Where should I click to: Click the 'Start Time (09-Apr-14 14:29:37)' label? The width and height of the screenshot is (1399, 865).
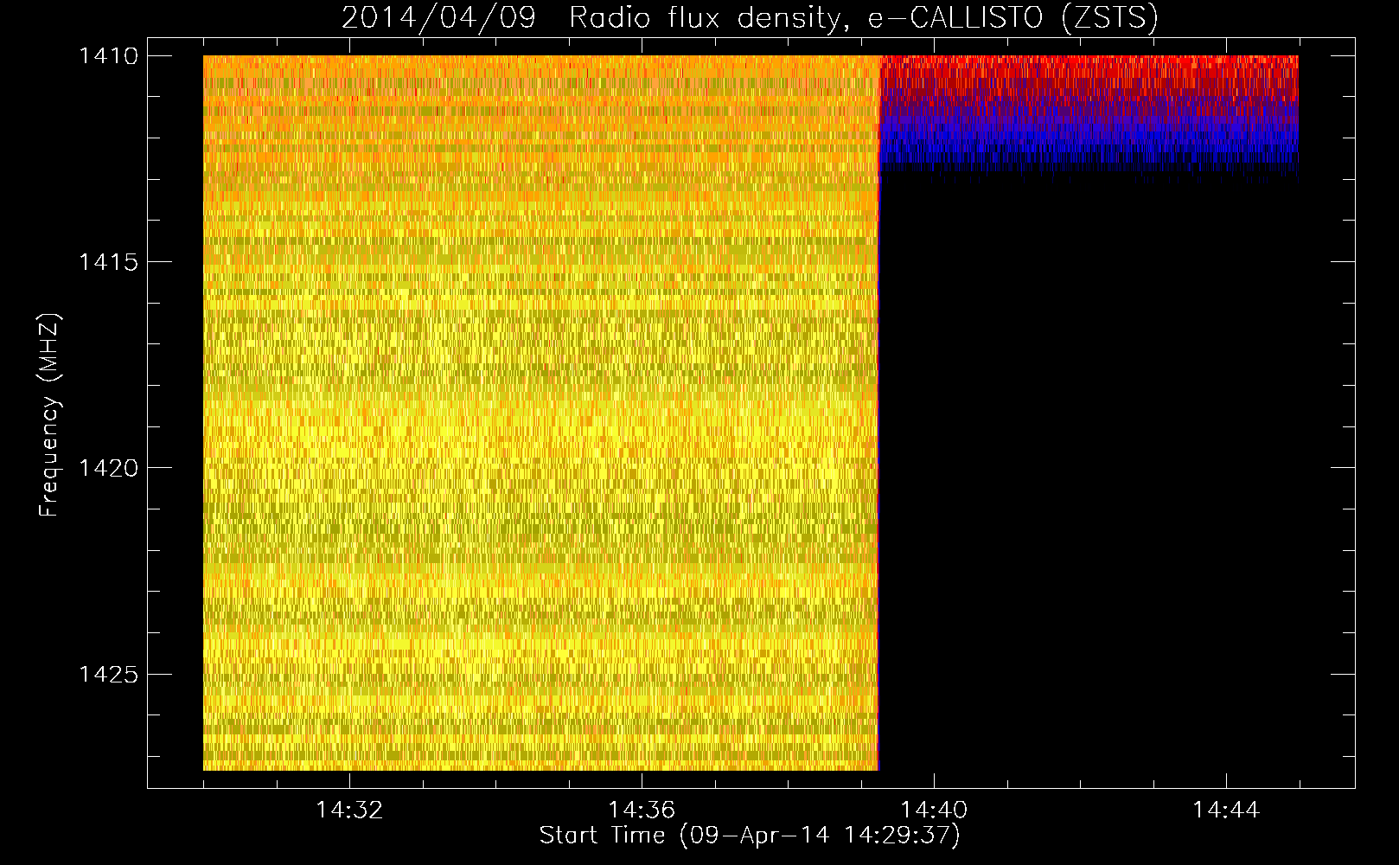point(750,836)
